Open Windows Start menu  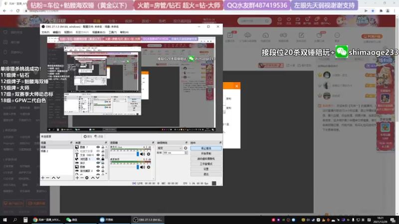coord(5,220)
